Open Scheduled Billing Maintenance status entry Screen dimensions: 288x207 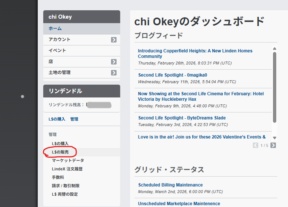pos(170,185)
